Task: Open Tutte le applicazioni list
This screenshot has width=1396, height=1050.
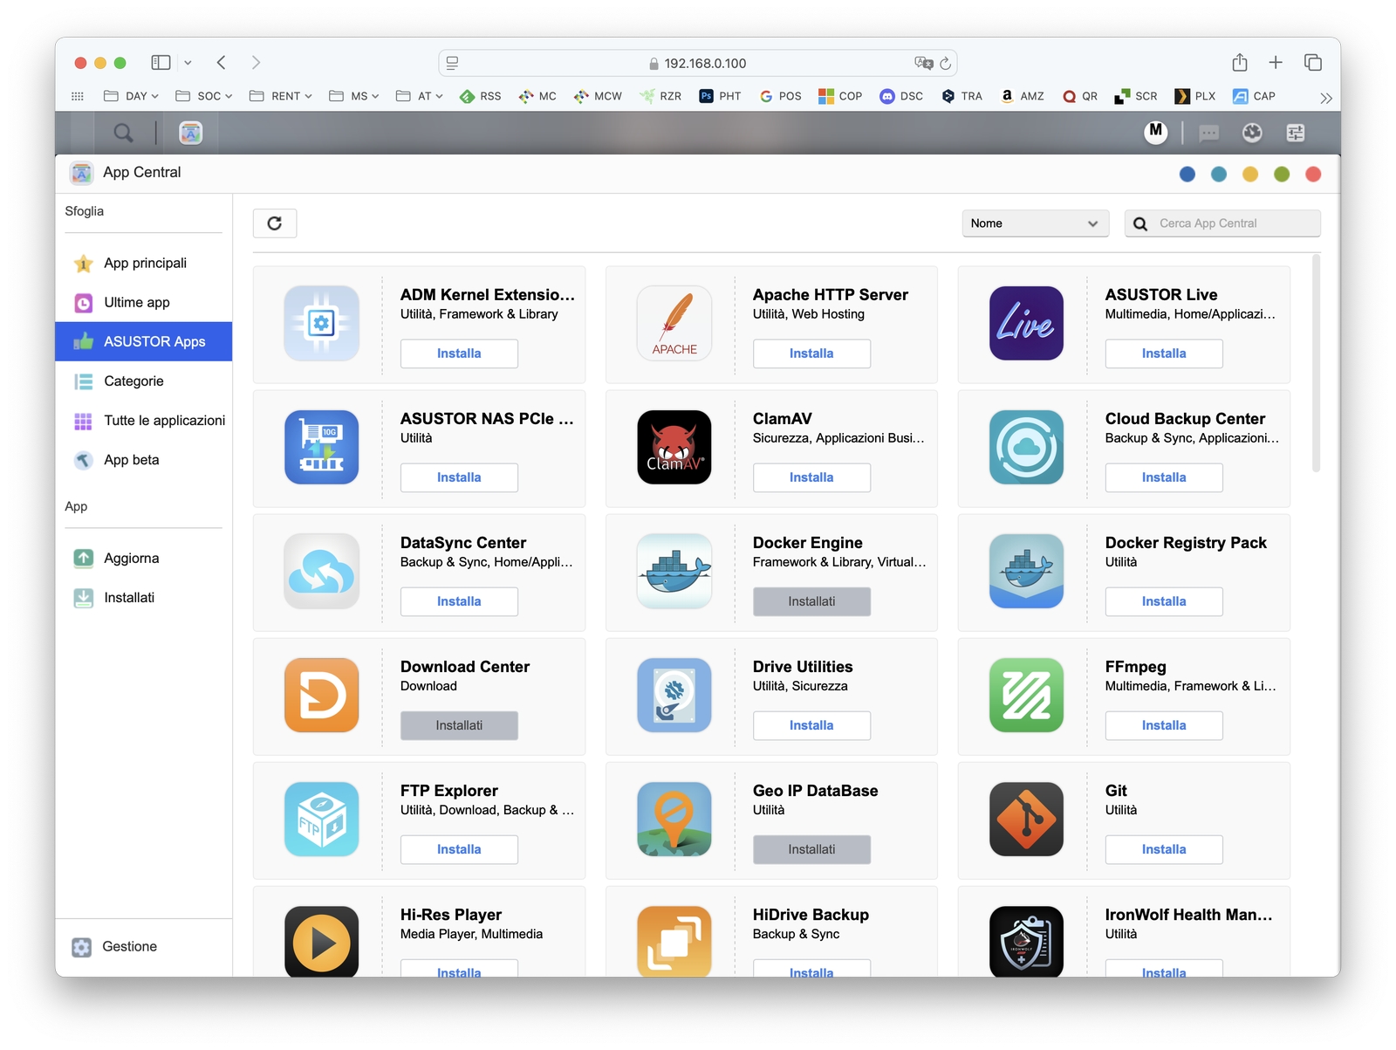Action: (144, 420)
